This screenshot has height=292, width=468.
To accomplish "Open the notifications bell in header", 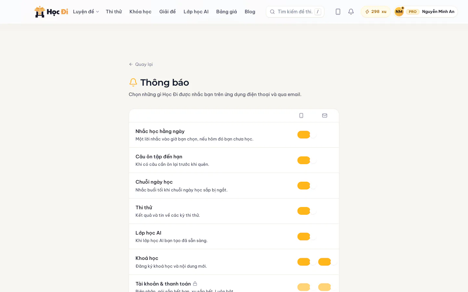I will coord(351,12).
